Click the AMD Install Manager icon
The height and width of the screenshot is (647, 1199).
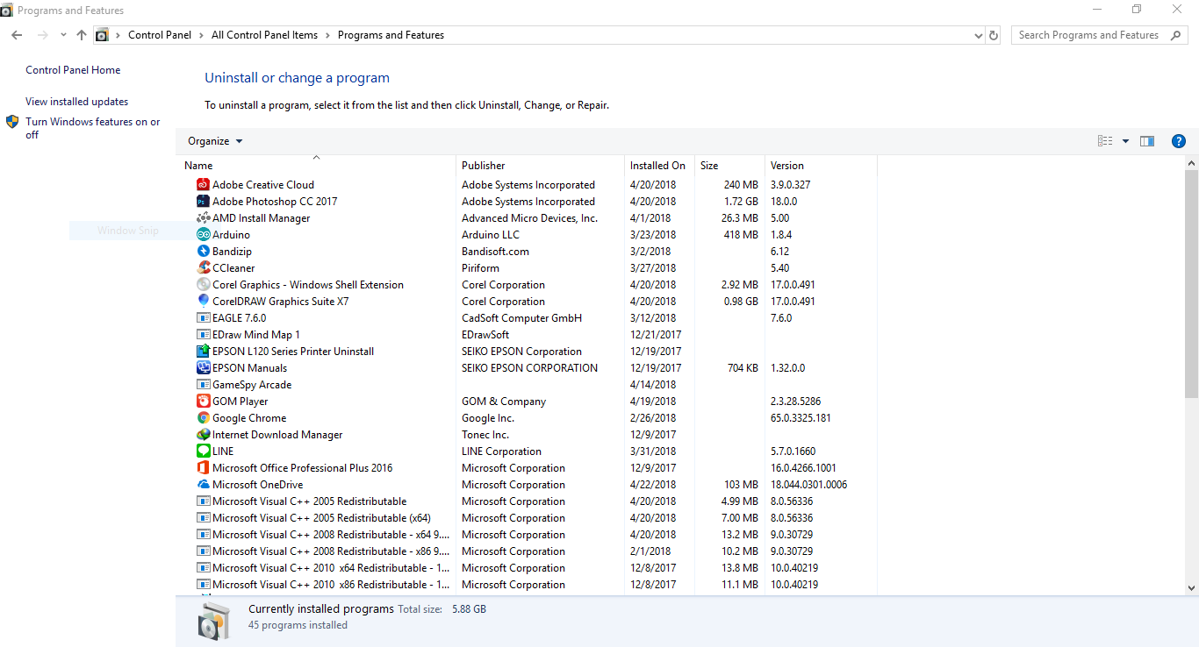pos(204,218)
